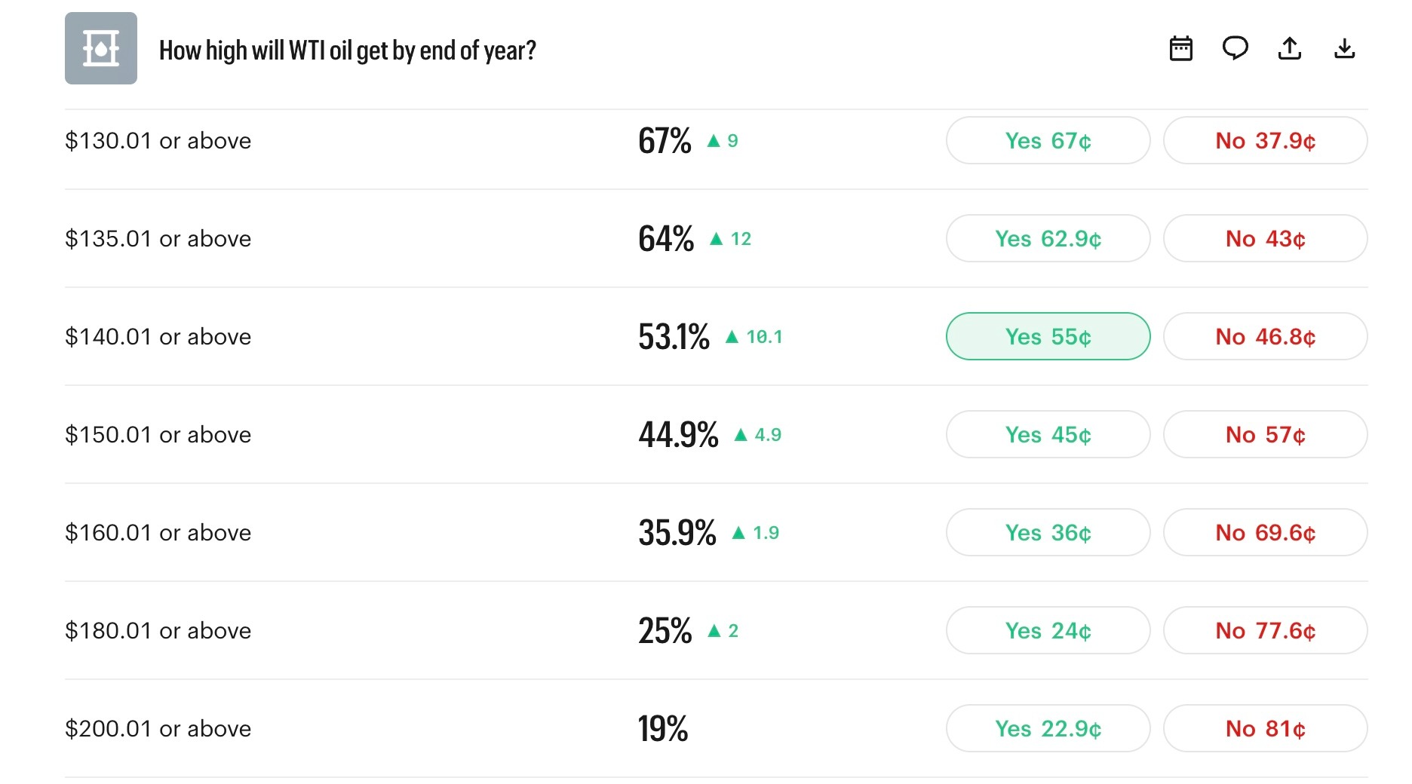Click the market title about WTI oil

click(347, 51)
